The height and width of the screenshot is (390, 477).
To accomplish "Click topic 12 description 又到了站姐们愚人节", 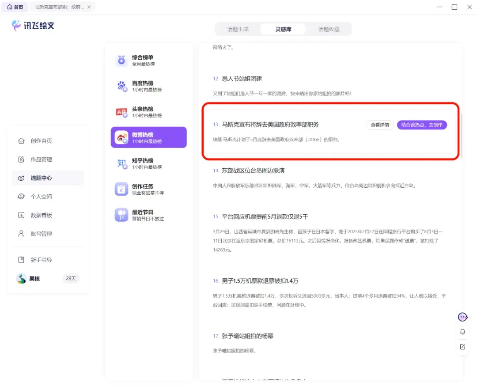I will click(282, 94).
